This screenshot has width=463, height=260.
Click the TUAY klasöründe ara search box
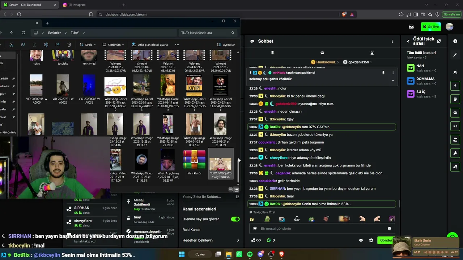click(x=208, y=33)
